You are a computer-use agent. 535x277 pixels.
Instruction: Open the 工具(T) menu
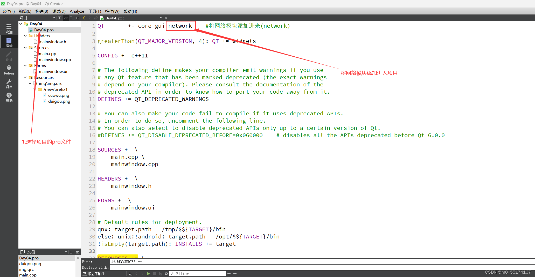click(95, 11)
